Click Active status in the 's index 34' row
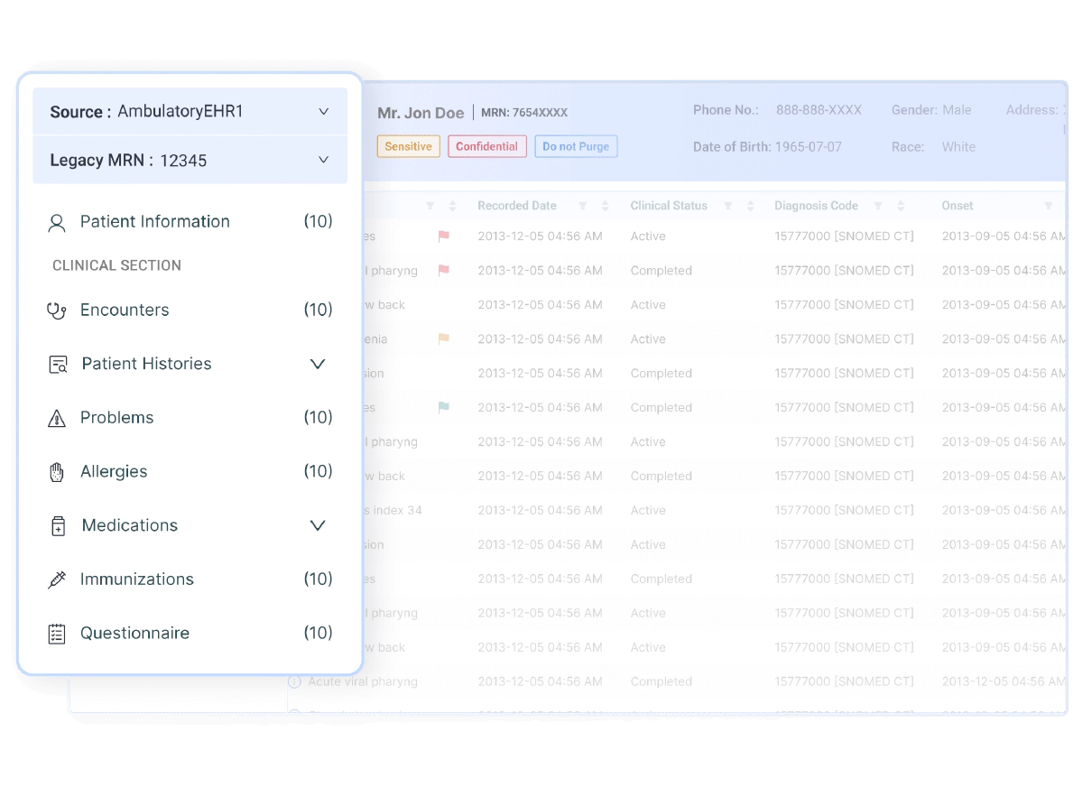Viewport: 1083px width, 788px height. click(x=648, y=511)
